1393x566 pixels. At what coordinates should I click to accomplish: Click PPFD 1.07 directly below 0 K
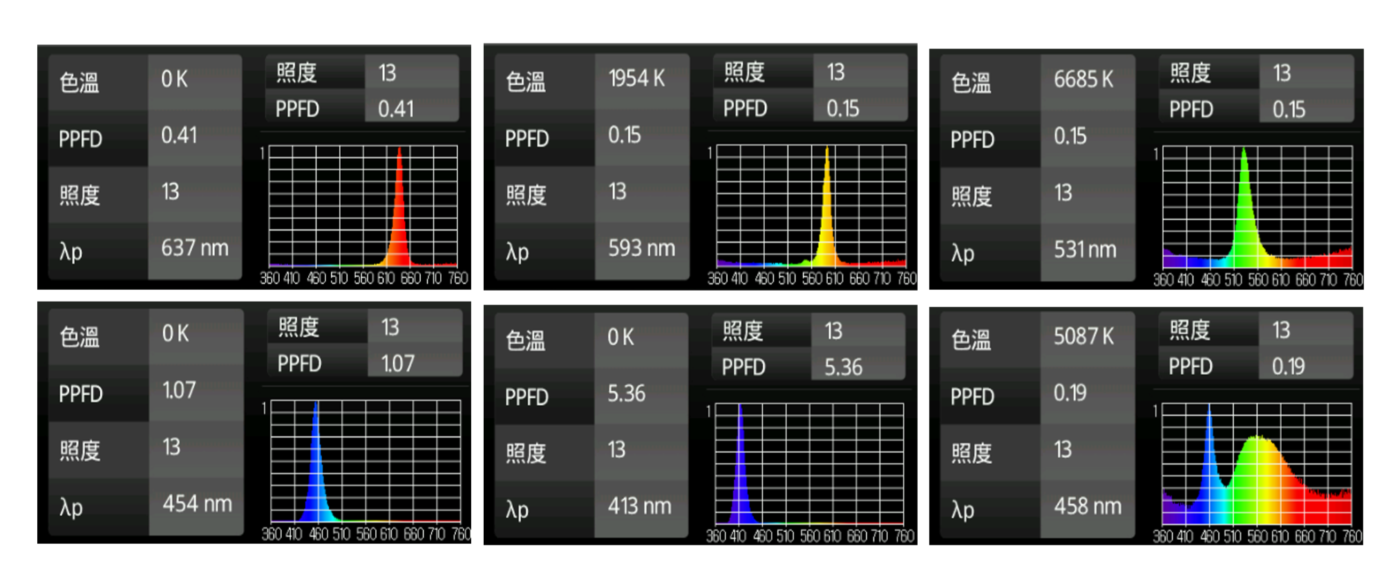tap(179, 390)
